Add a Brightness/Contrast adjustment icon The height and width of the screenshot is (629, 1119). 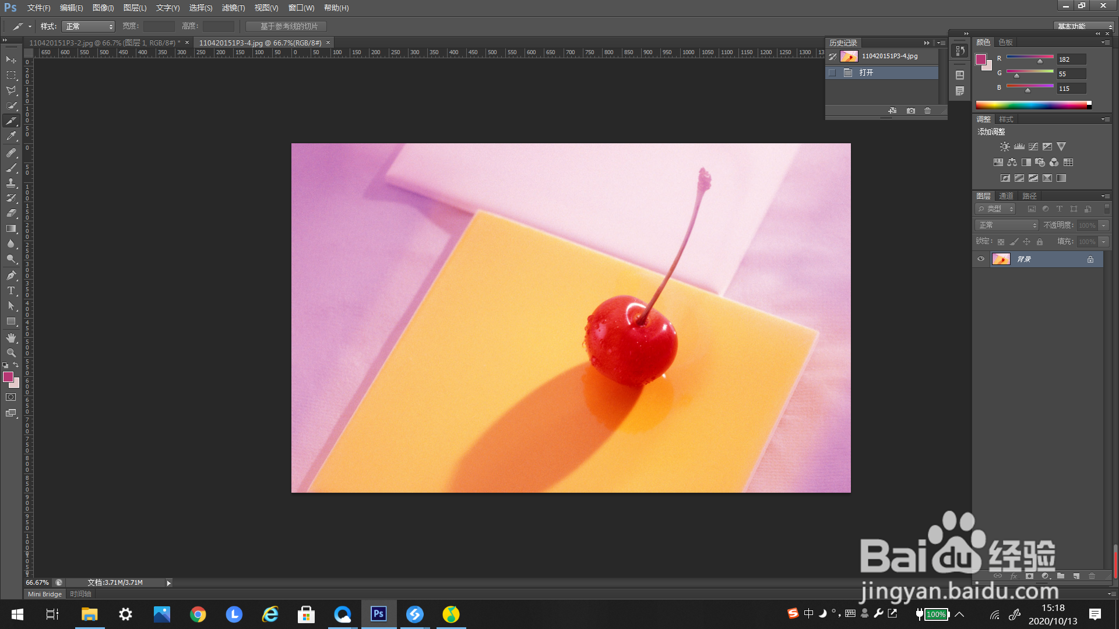coord(1005,147)
